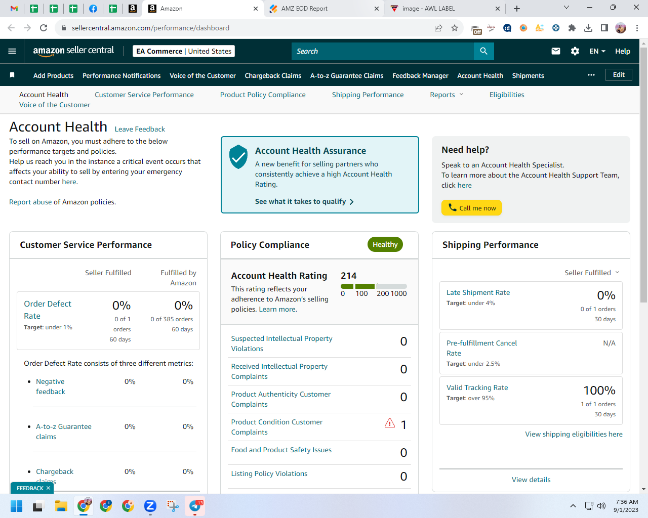Open the Valid Tracking Rate link

tap(477, 387)
